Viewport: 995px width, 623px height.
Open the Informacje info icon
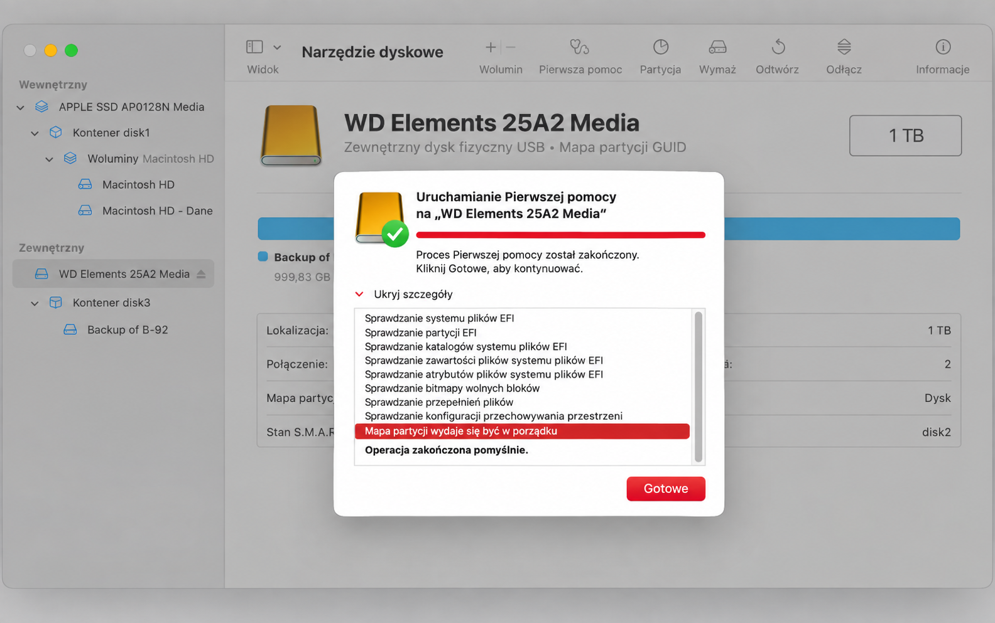943,47
